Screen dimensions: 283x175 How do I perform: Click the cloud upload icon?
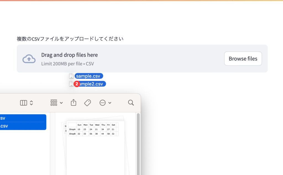coord(29,59)
